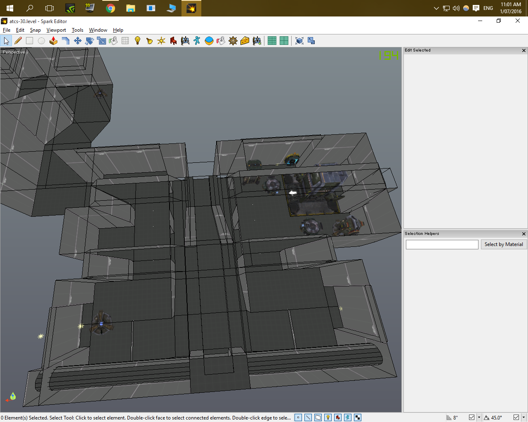Open the grid size dropdown arrow

479,417
